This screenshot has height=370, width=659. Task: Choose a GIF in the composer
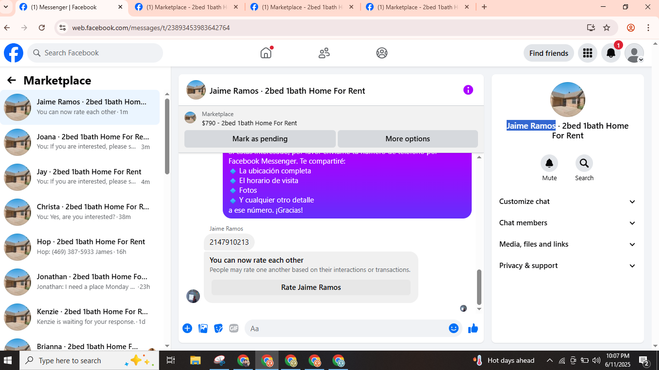(234, 328)
